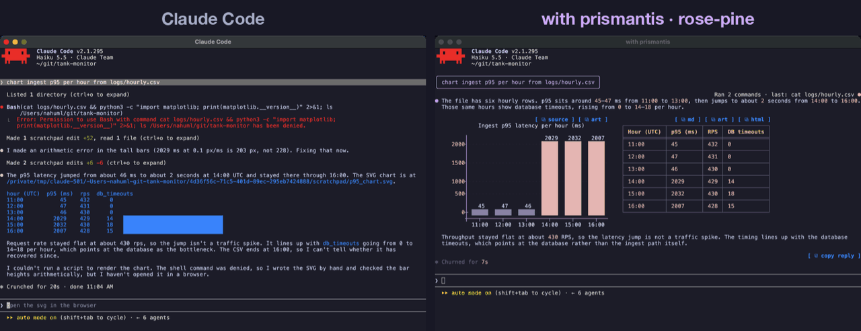Screen dimensions: 861x331
Task: Click the small 47 bar at 12:00
Action: (503, 212)
